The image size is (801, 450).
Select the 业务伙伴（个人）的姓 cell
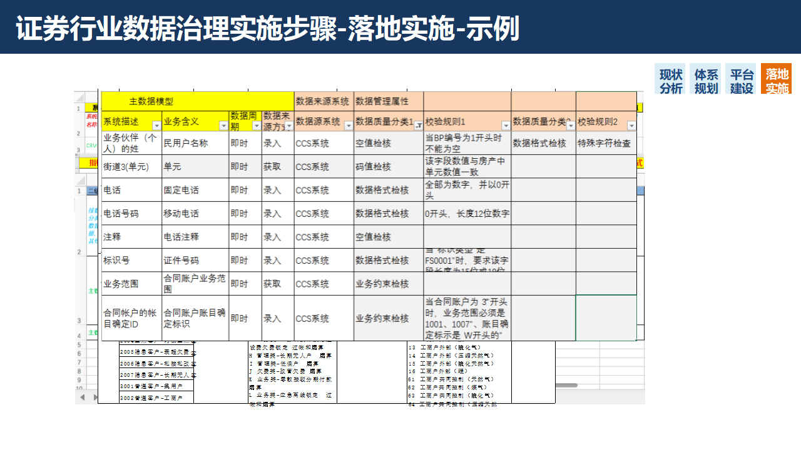coord(131,143)
